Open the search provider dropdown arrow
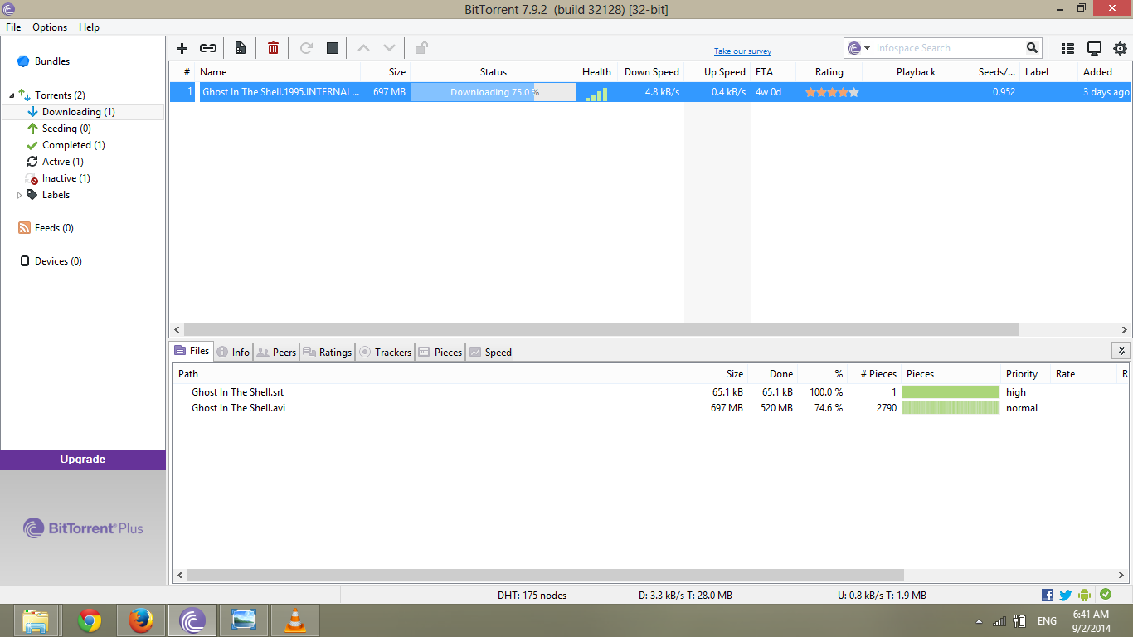This screenshot has width=1133, height=637. click(867, 48)
